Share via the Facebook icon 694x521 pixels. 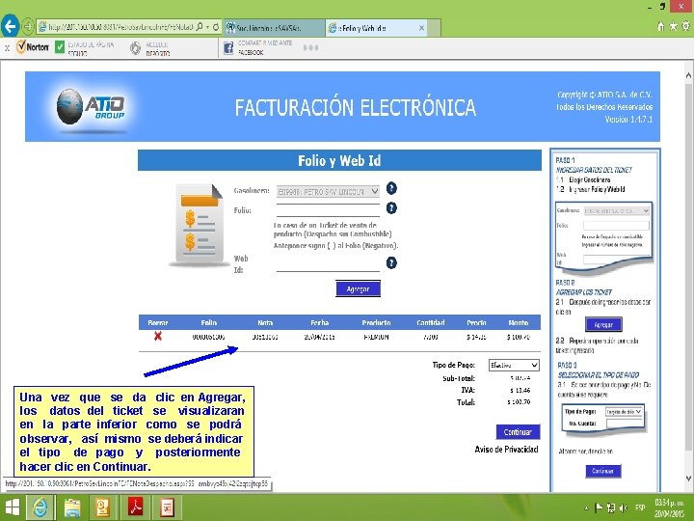click(x=228, y=47)
